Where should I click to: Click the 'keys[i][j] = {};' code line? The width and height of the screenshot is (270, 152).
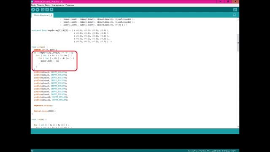click(50, 61)
